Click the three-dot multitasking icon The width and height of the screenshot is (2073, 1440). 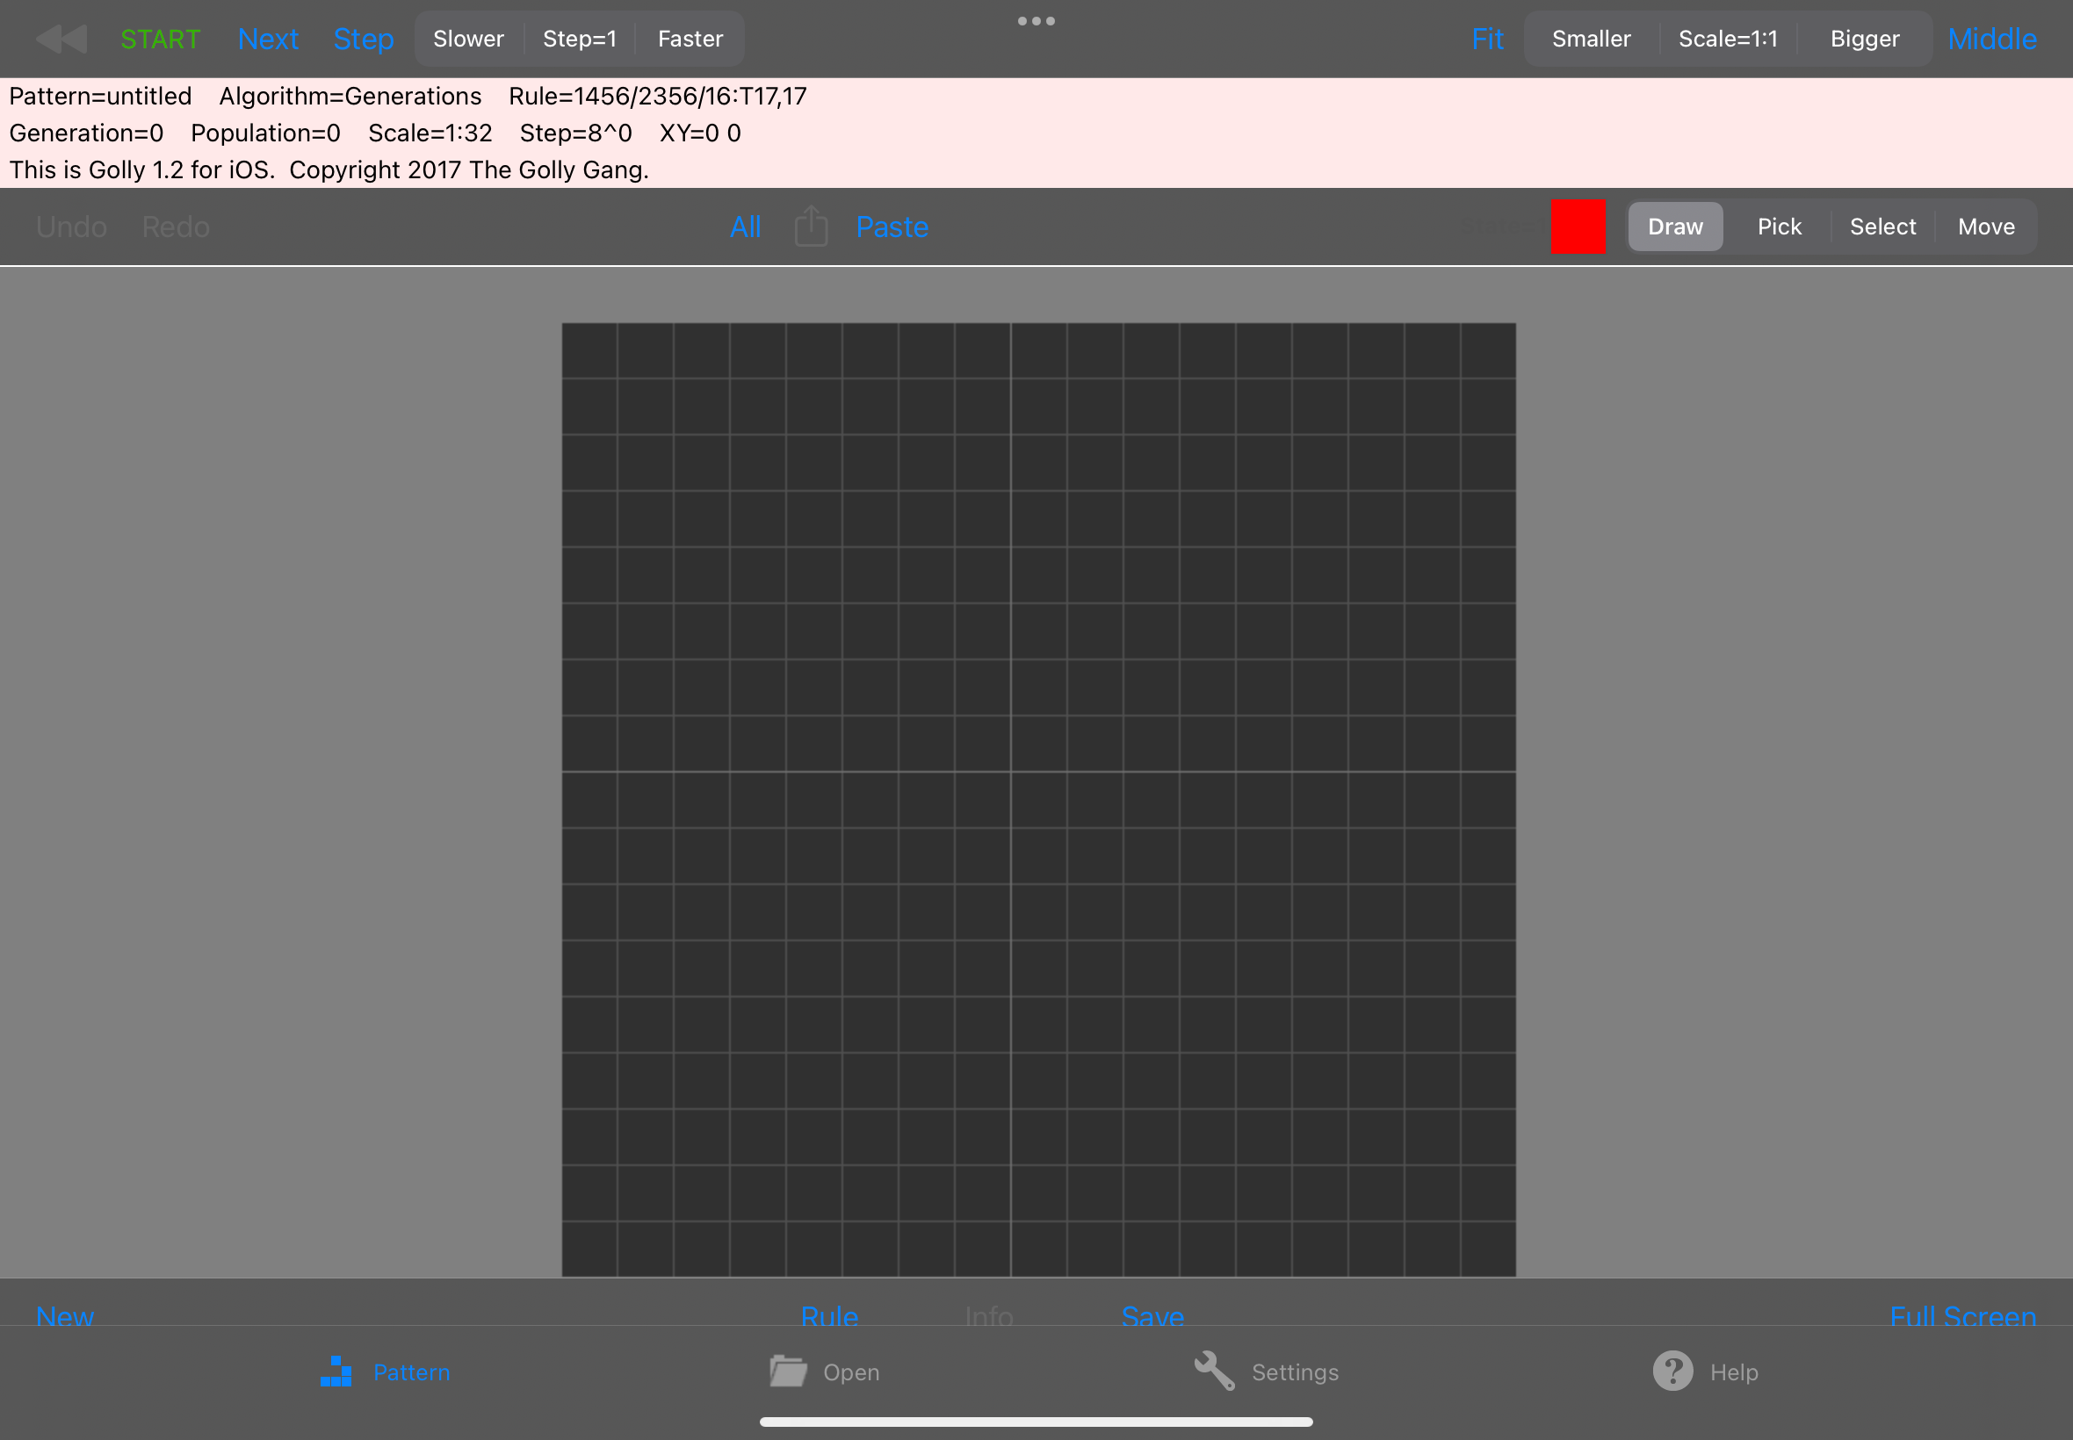[x=1036, y=21]
